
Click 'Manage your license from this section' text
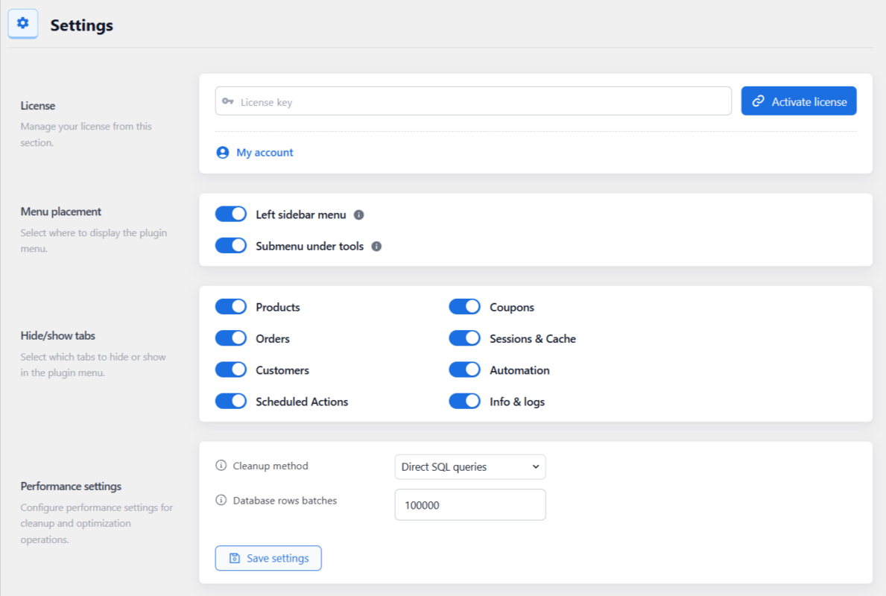(86, 134)
